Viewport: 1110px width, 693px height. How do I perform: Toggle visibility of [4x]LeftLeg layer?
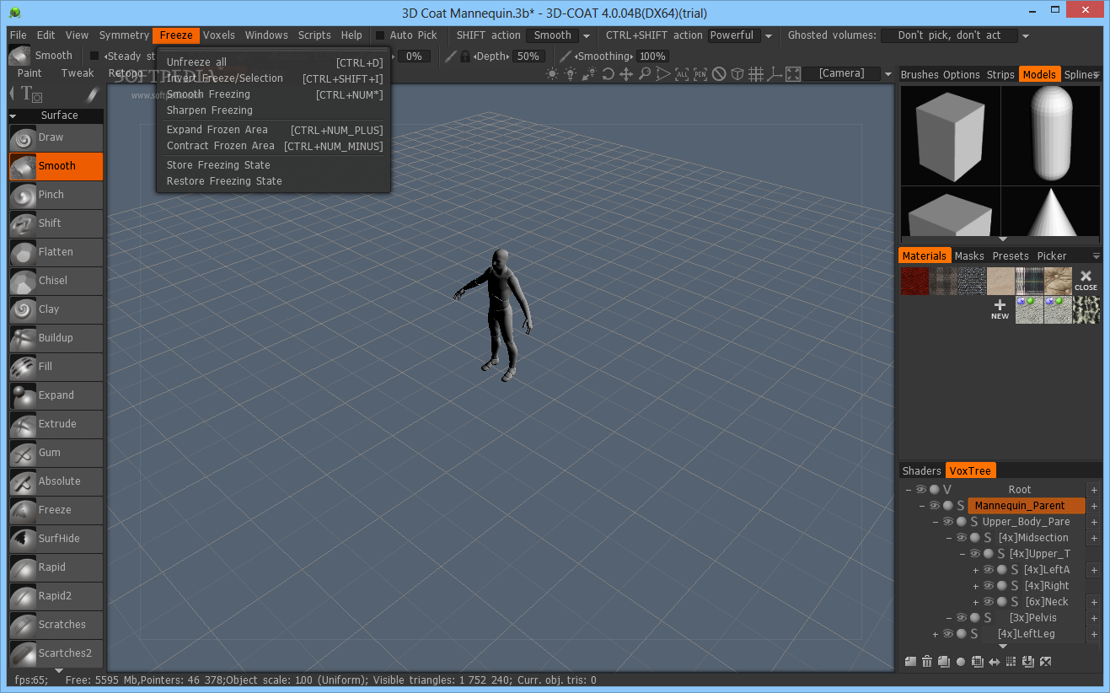pyautogui.click(x=948, y=634)
